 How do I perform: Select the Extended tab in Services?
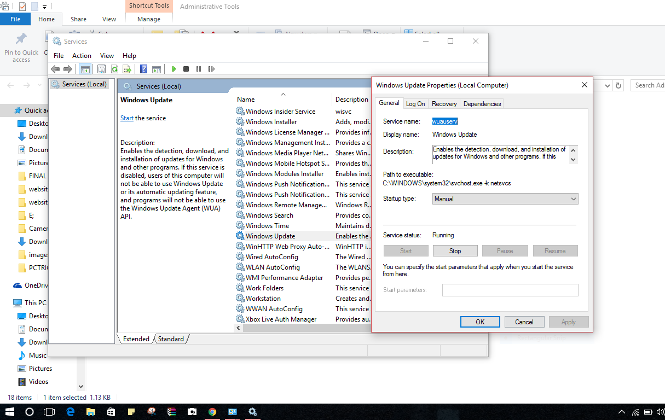136,339
